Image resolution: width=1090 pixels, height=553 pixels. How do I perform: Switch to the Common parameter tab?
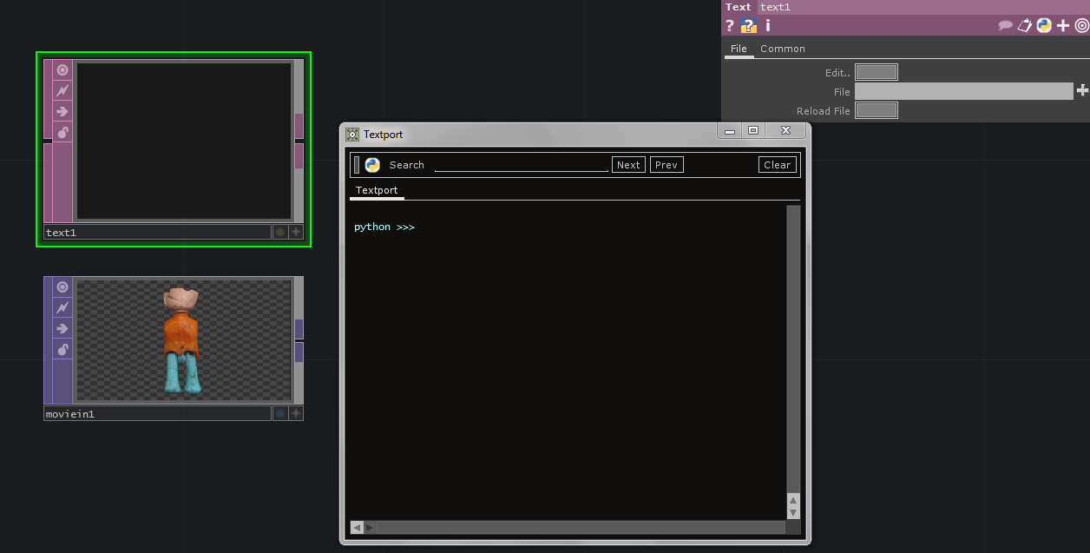(783, 49)
